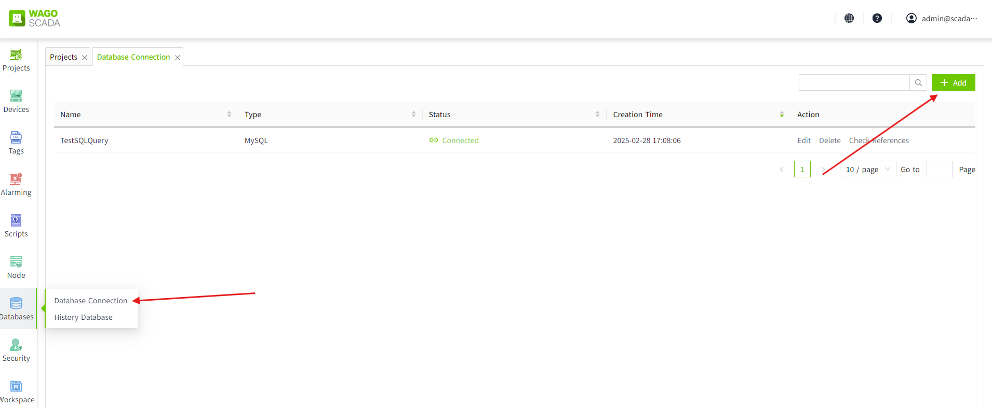Image resolution: width=992 pixels, height=408 pixels.
Task: Sort the table by Status column
Action: [597, 115]
